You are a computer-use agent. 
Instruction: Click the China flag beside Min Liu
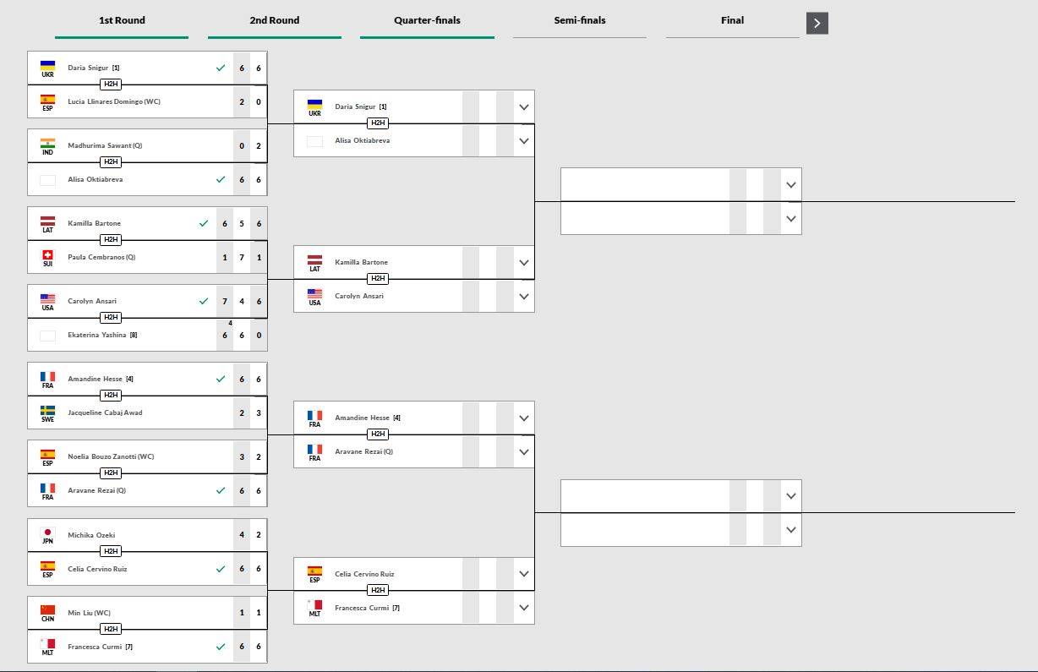(47, 610)
